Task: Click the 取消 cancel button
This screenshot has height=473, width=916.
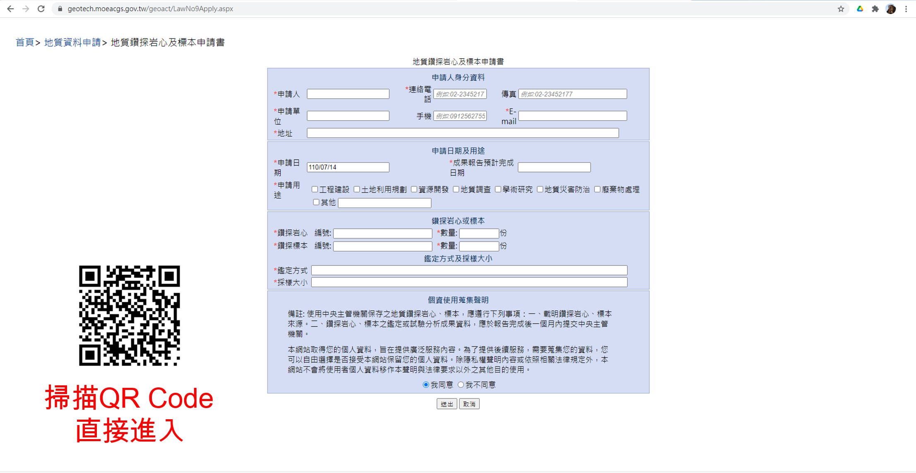Action: coord(469,404)
